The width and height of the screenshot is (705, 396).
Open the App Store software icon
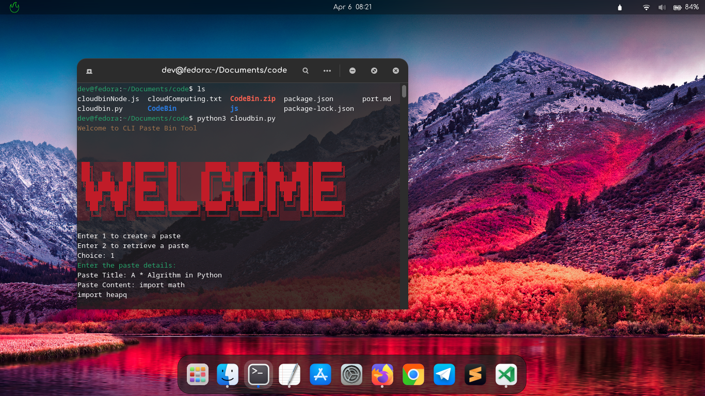click(x=321, y=374)
